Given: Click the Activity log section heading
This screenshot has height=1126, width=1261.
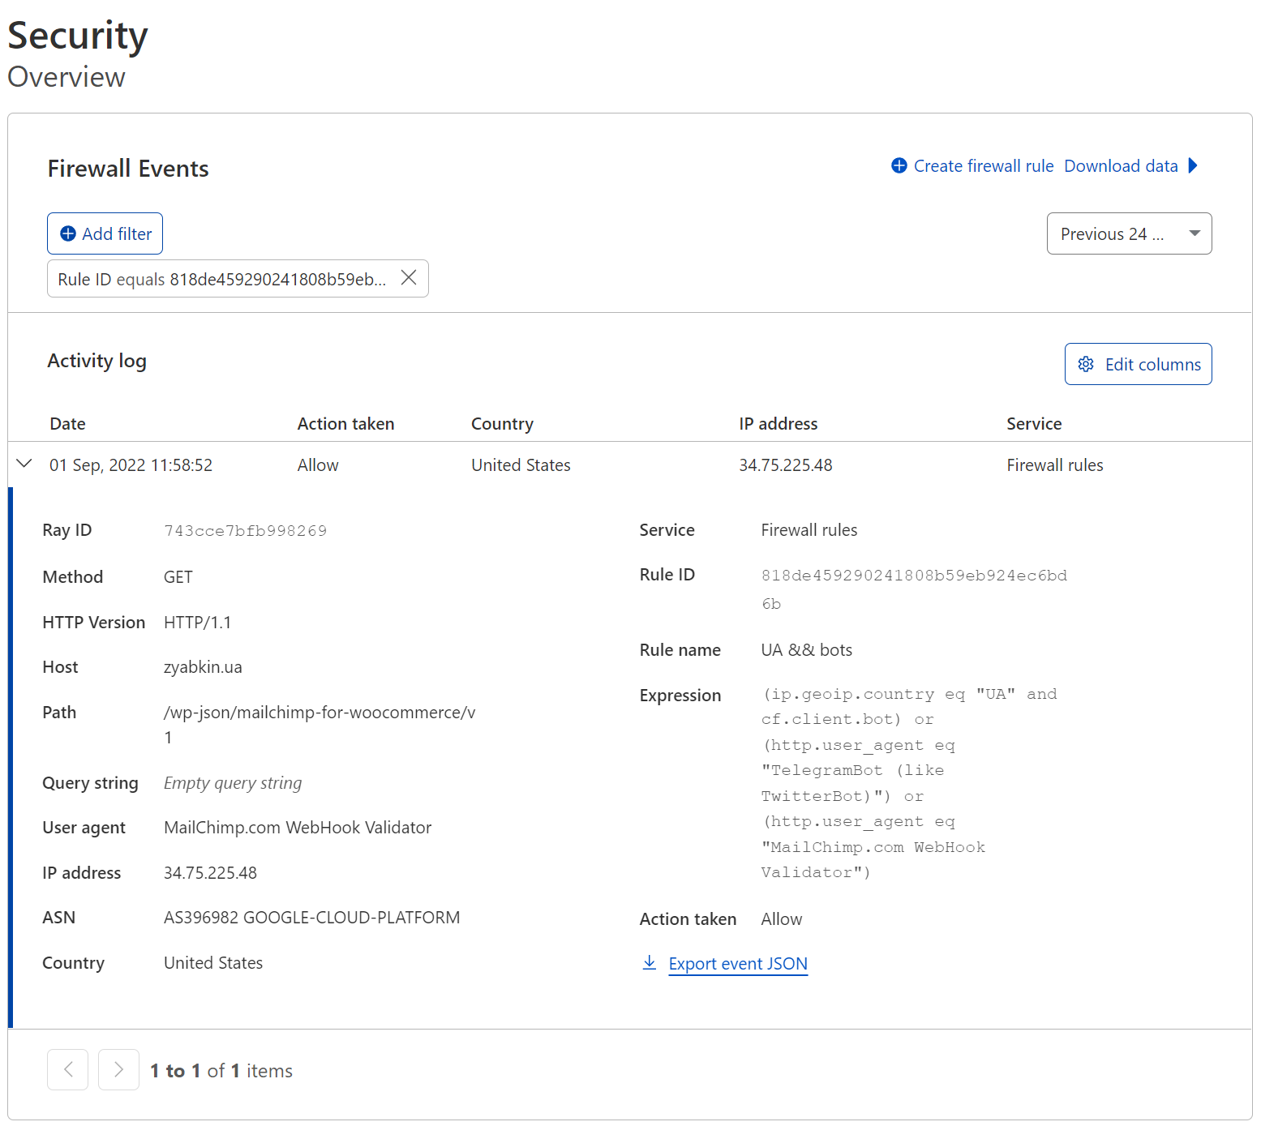Looking at the screenshot, I should (97, 360).
